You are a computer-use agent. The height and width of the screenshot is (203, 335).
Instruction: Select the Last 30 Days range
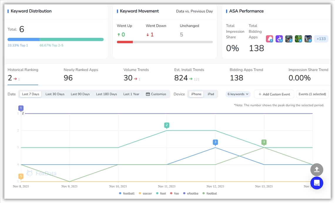point(55,94)
